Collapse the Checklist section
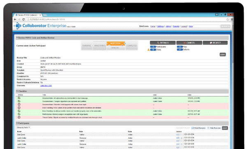This screenshot has height=149, width=247. tap(17, 91)
